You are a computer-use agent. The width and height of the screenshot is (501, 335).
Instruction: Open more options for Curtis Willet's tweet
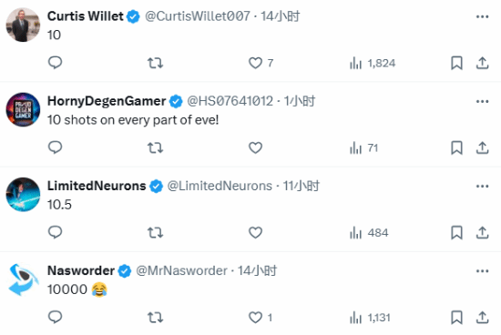click(482, 16)
